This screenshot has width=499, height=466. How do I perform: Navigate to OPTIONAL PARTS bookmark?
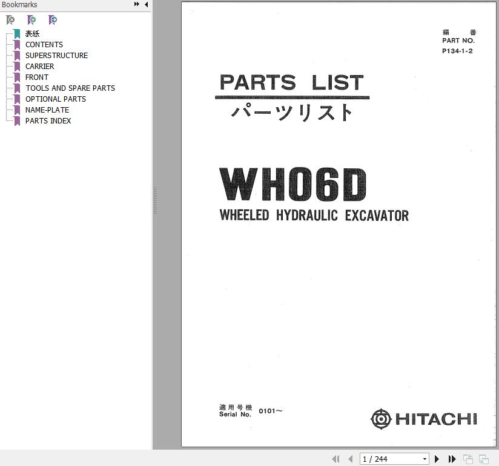point(56,99)
